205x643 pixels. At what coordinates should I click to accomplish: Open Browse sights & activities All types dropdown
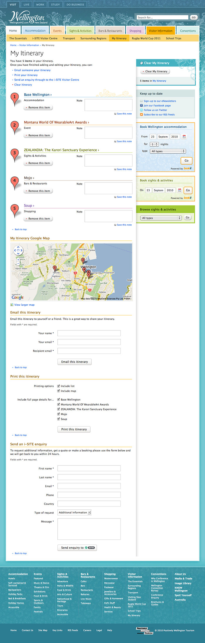[x=161, y=218]
